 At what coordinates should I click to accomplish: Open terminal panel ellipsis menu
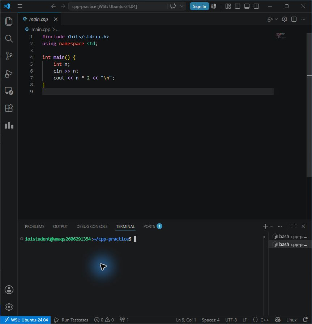[280, 226]
